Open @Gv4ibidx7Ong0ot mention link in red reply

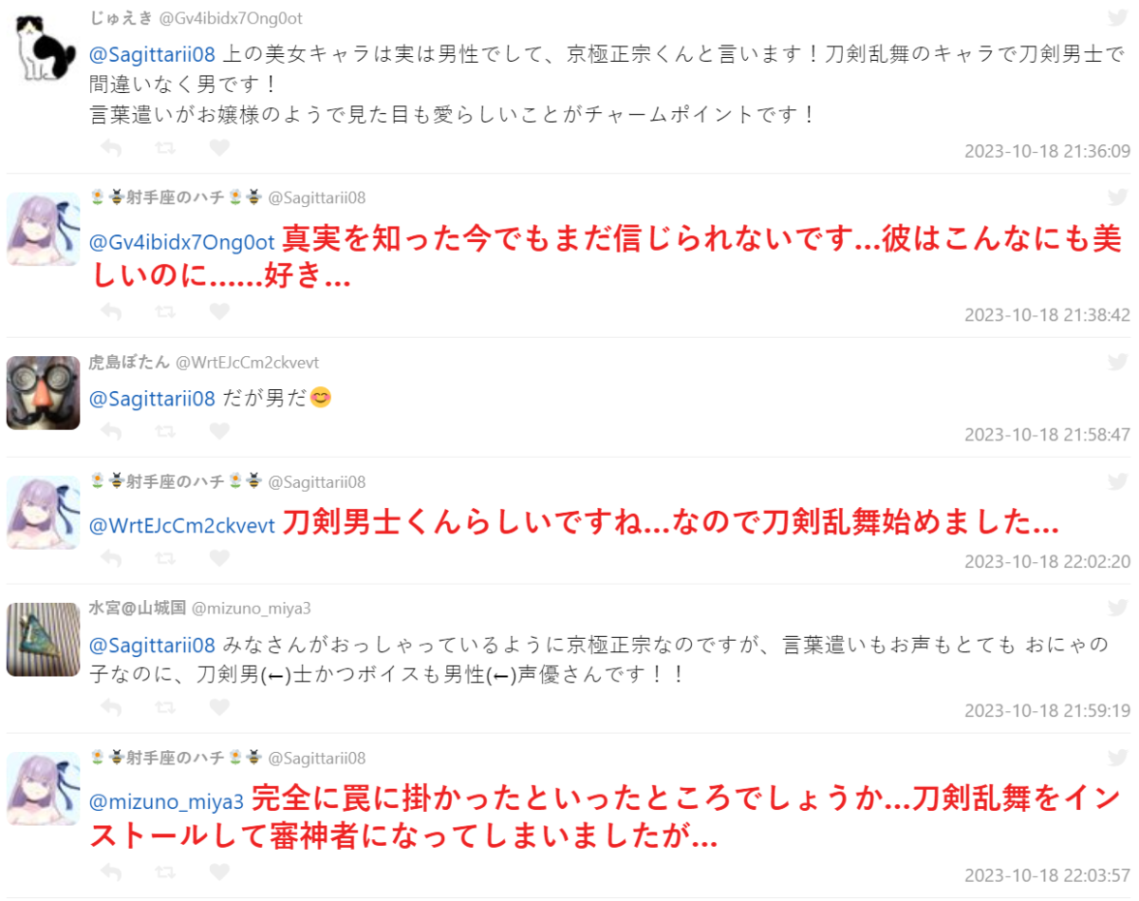[x=182, y=241]
